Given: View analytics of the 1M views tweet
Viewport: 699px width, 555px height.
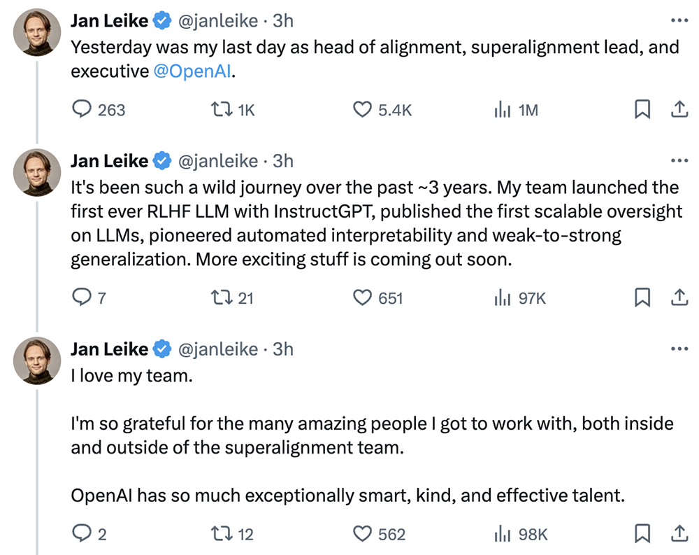Looking at the screenshot, I should [x=502, y=110].
